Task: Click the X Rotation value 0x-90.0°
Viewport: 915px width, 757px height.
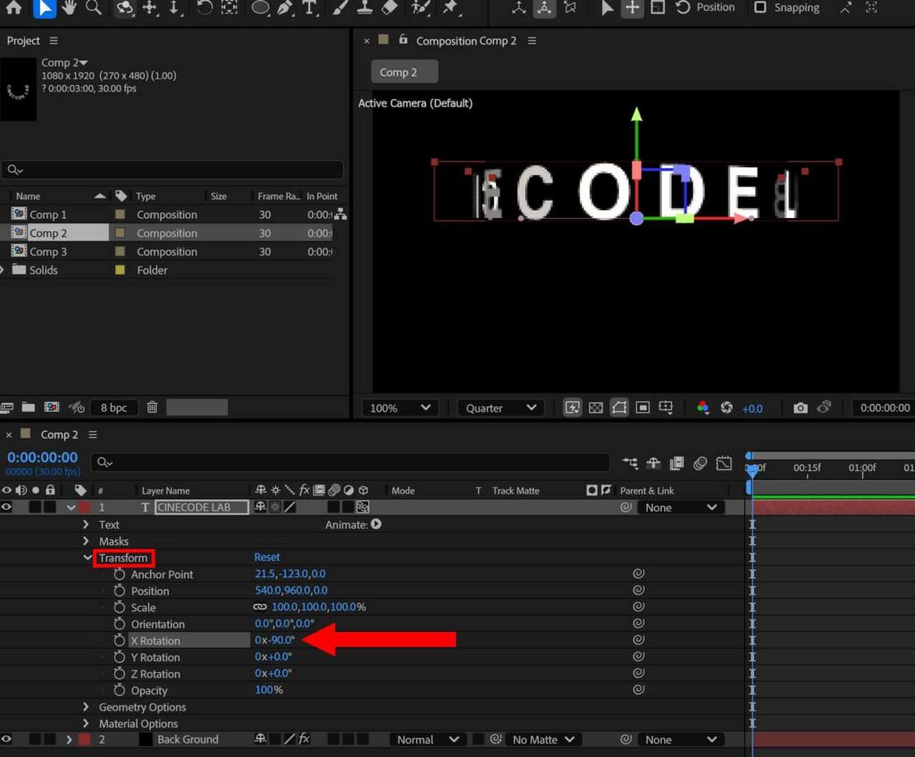Action: [x=275, y=640]
